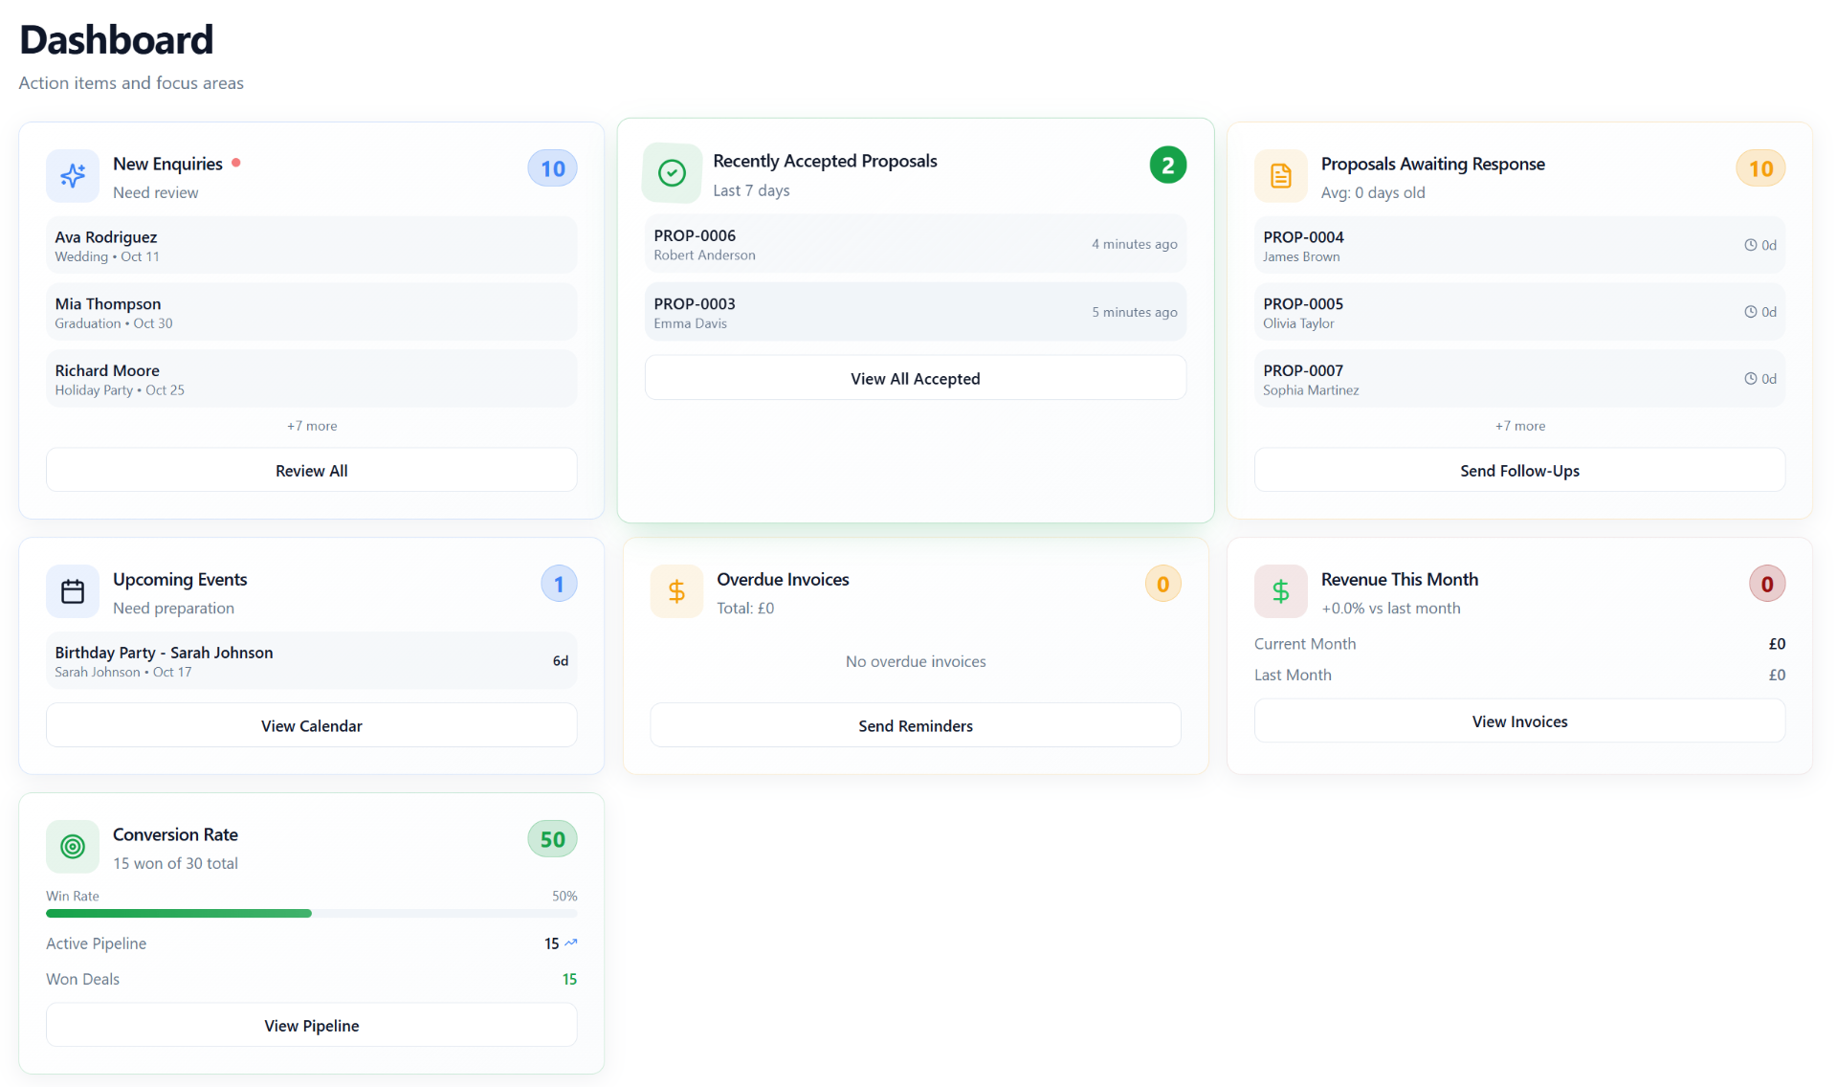This screenshot has width=1837, height=1087.
Task: Click the Conversion Rate badge 50
Action: (552, 839)
